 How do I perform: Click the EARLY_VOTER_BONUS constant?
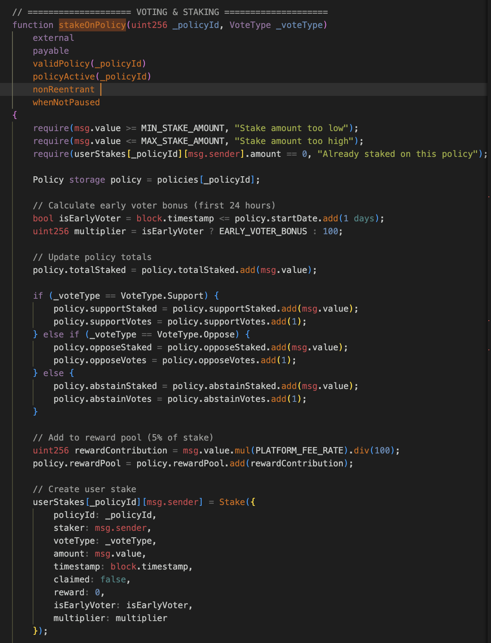pyautogui.click(x=263, y=231)
